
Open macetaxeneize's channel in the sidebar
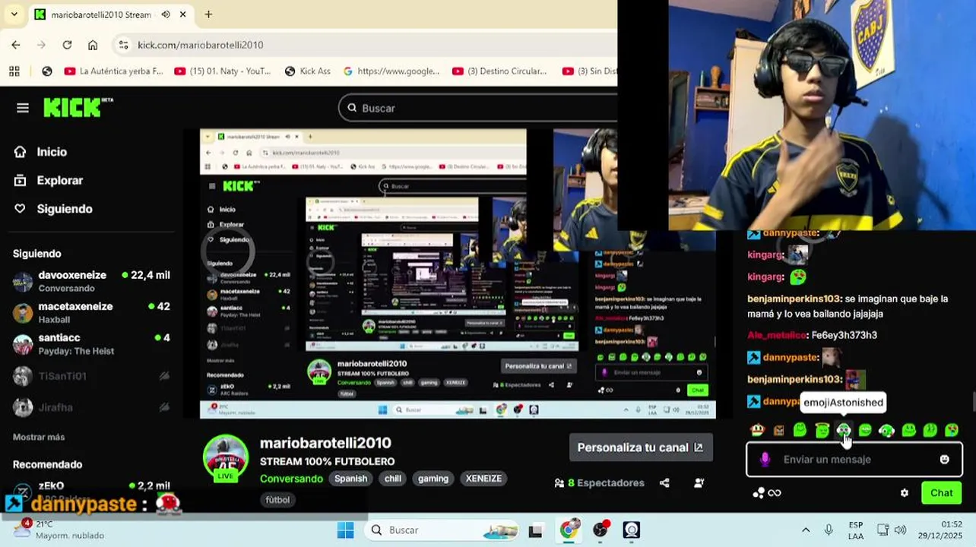point(91,312)
